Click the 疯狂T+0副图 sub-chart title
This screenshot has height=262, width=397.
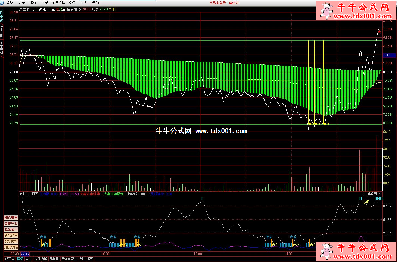[29, 194]
